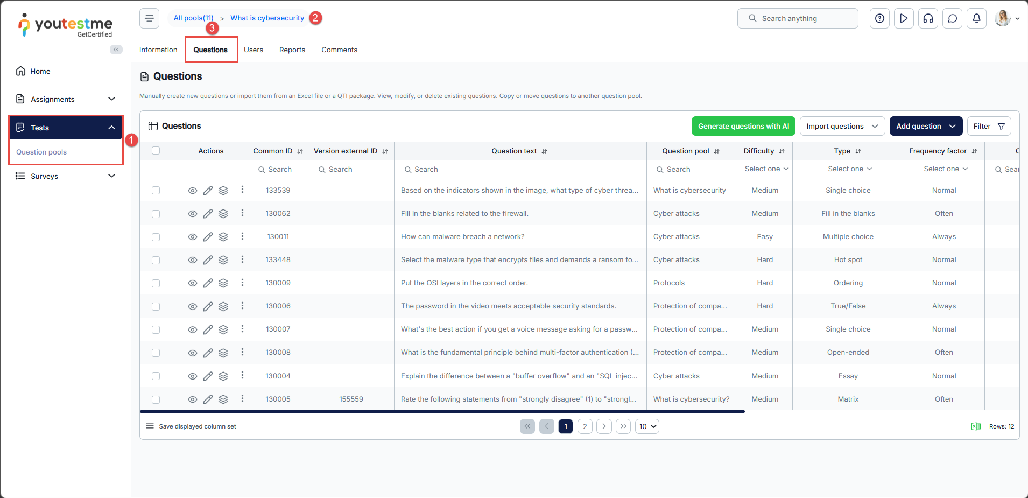The width and height of the screenshot is (1028, 498).
Task: Check the select-all checkbox in table header
Action: point(156,151)
